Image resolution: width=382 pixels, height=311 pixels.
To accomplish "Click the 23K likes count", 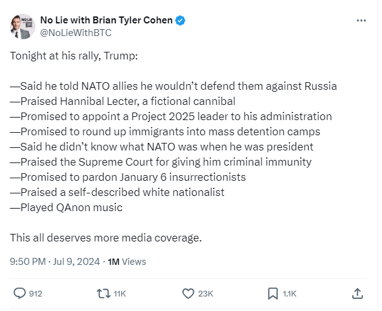I will click(x=205, y=293).
